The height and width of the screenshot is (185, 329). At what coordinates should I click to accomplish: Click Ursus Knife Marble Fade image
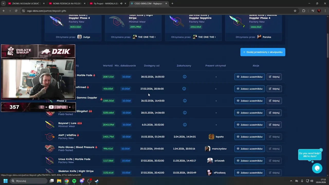(50, 161)
